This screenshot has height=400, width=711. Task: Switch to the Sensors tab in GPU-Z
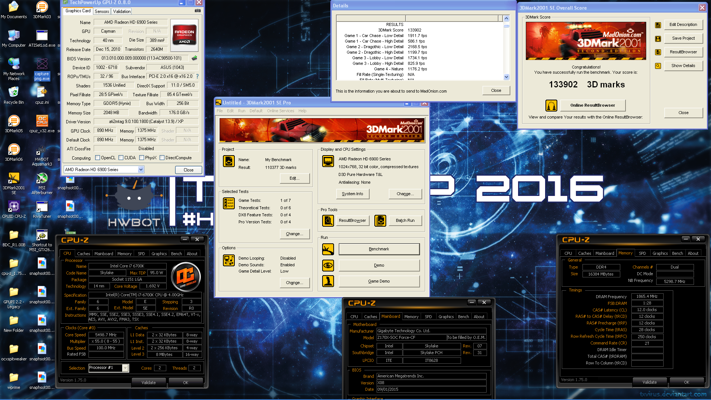(x=102, y=11)
